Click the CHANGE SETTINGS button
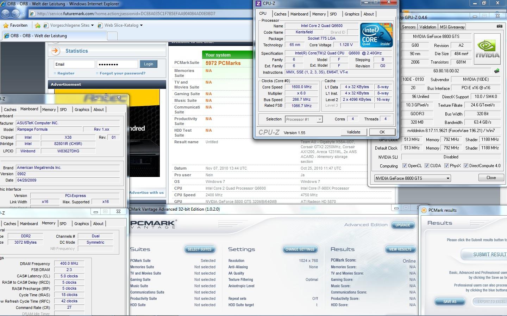The height and width of the screenshot is (316, 507). coord(300,249)
